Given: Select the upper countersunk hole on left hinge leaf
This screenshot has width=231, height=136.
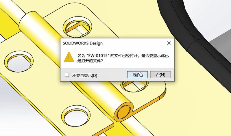Looking at the screenshot, I should (19, 62).
